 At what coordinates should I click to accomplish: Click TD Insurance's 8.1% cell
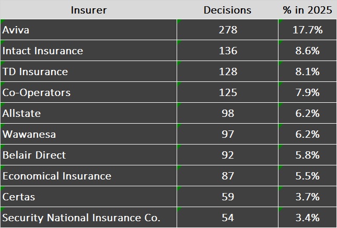point(307,72)
